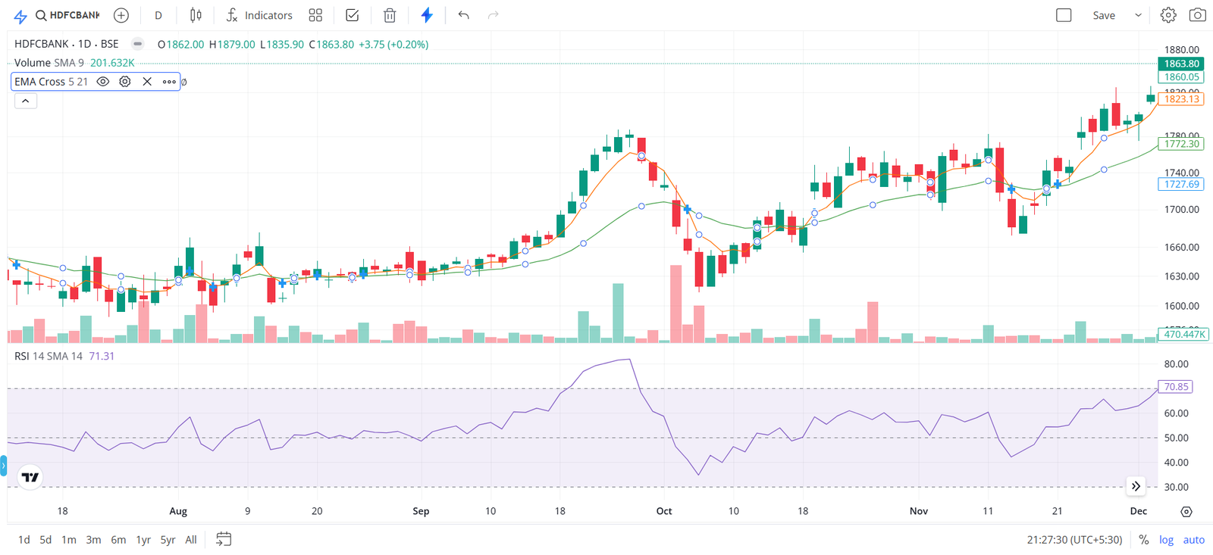This screenshot has height=555, width=1213.
Task: Click the current price label 1863.80
Action: point(1182,64)
